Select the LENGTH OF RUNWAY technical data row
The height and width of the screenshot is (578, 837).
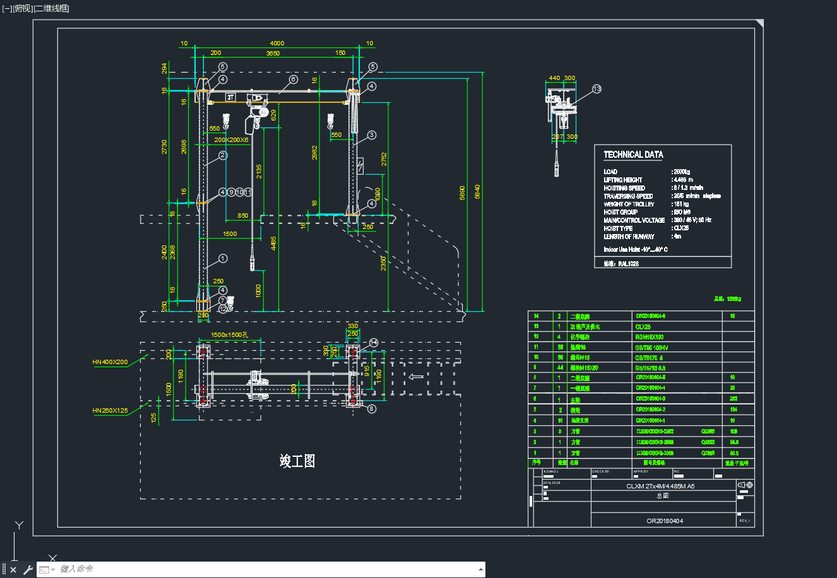coord(643,237)
